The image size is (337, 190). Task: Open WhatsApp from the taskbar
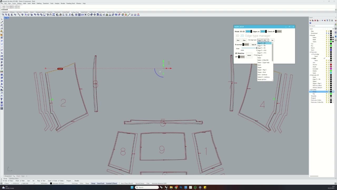[195, 187]
